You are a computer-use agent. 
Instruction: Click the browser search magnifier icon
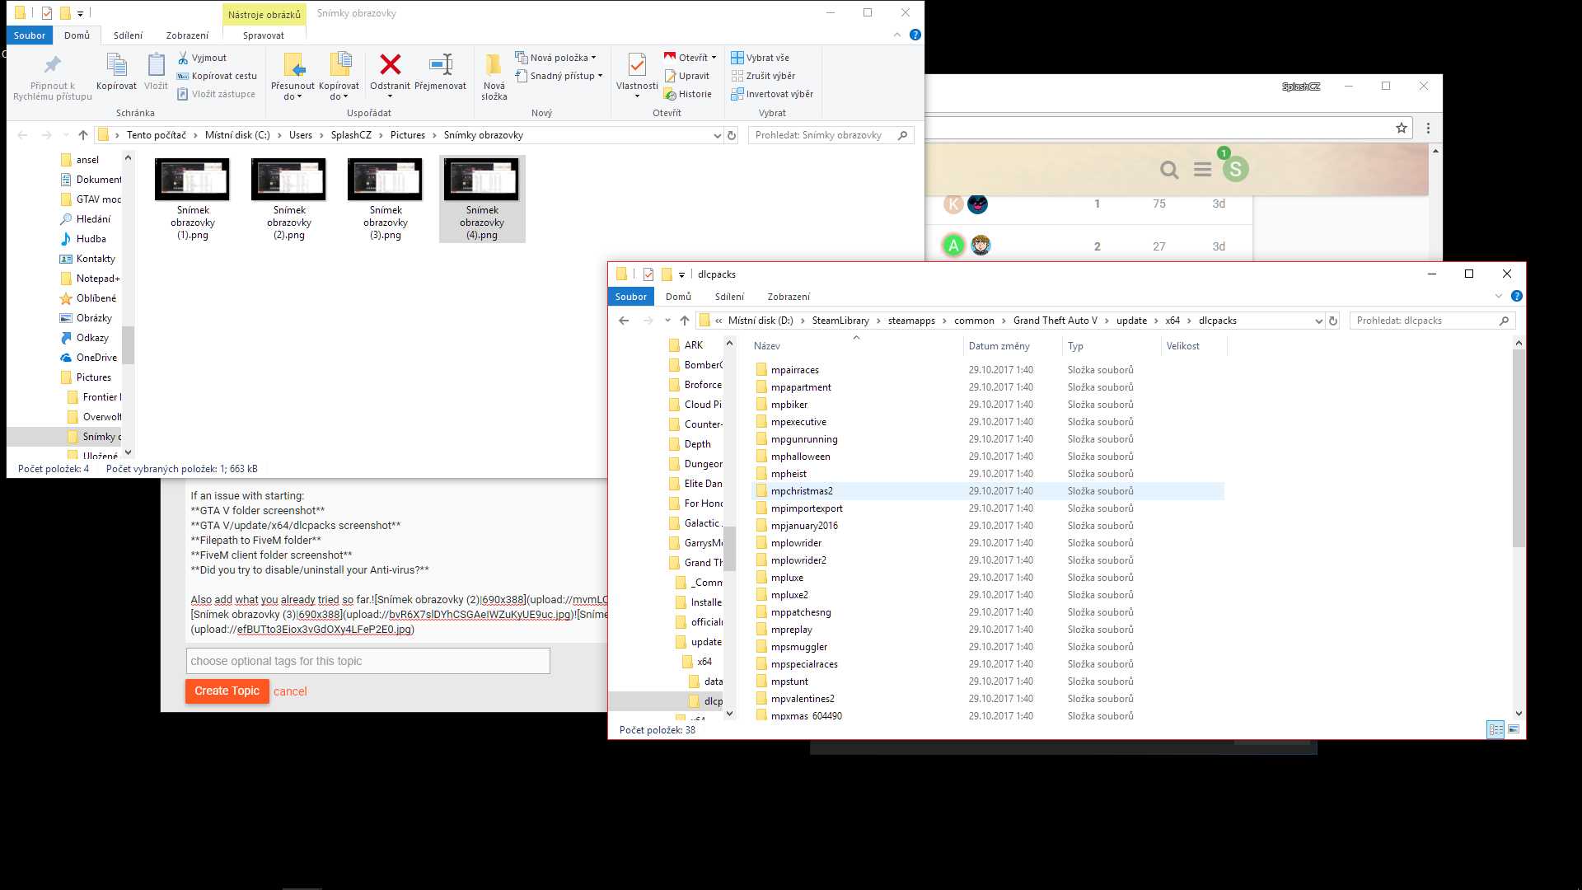coord(1169,170)
